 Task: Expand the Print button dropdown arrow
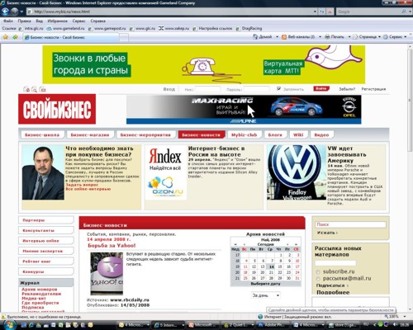click(x=349, y=37)
